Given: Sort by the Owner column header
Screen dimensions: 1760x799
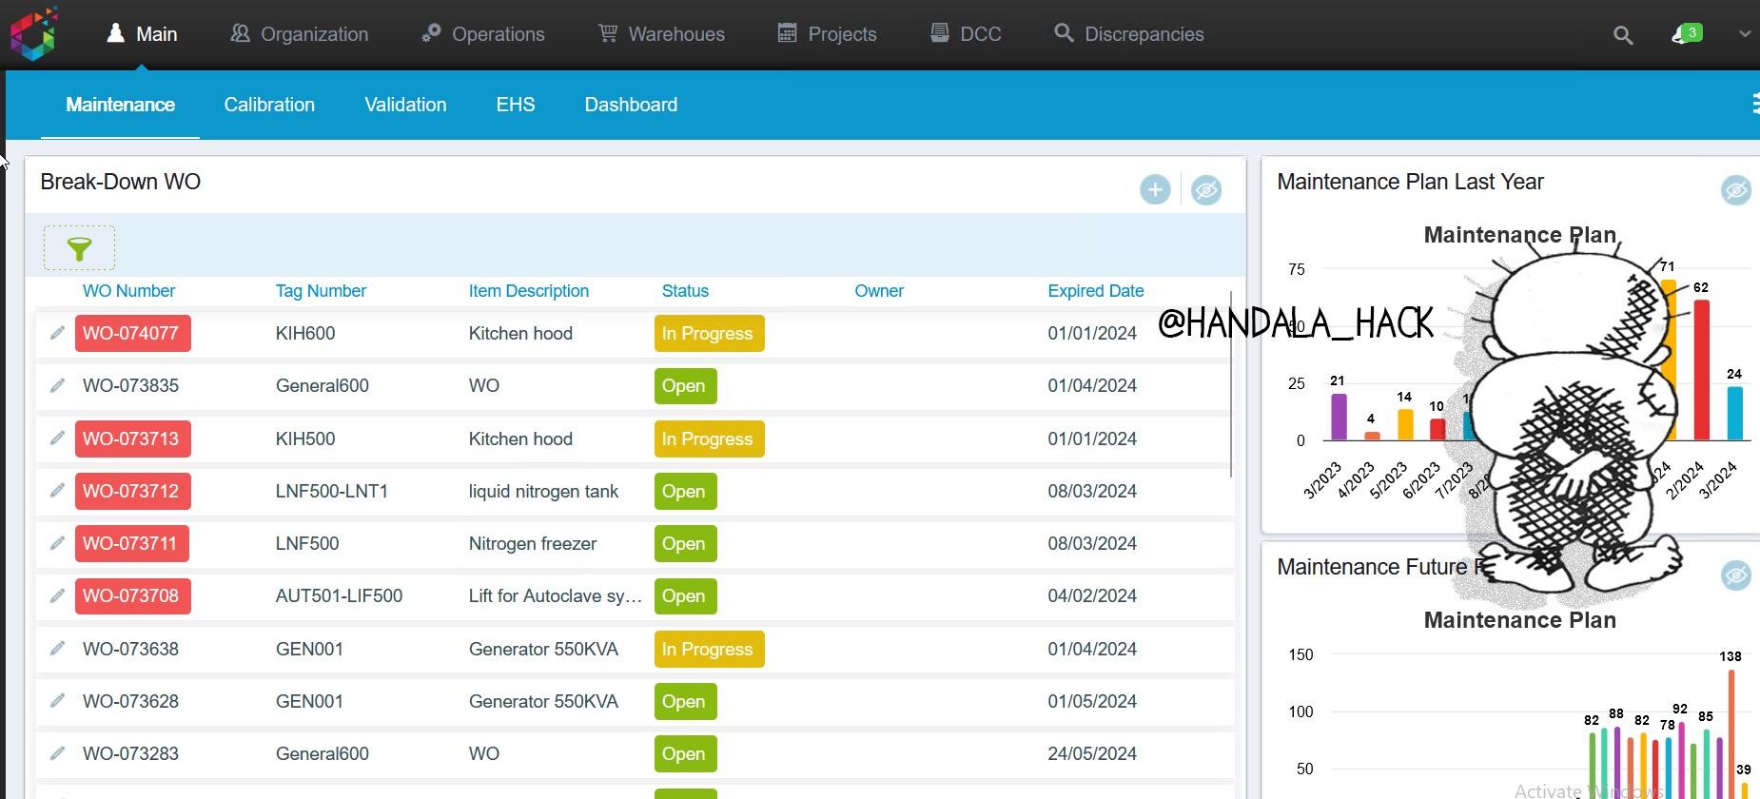Looking at the screenshot, I should coord(879,291).
